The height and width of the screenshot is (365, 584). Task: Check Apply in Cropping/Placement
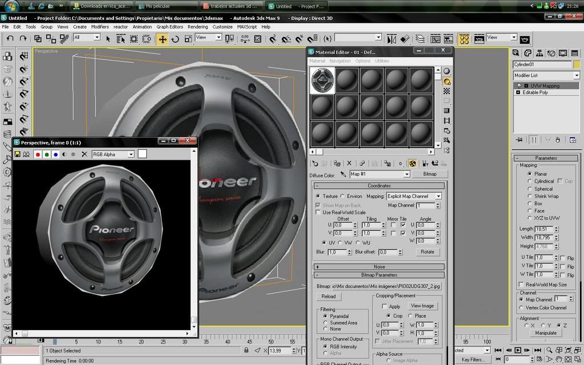pos(384,306)
